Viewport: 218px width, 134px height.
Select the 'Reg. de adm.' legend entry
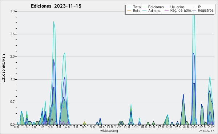tap(181, 11)
